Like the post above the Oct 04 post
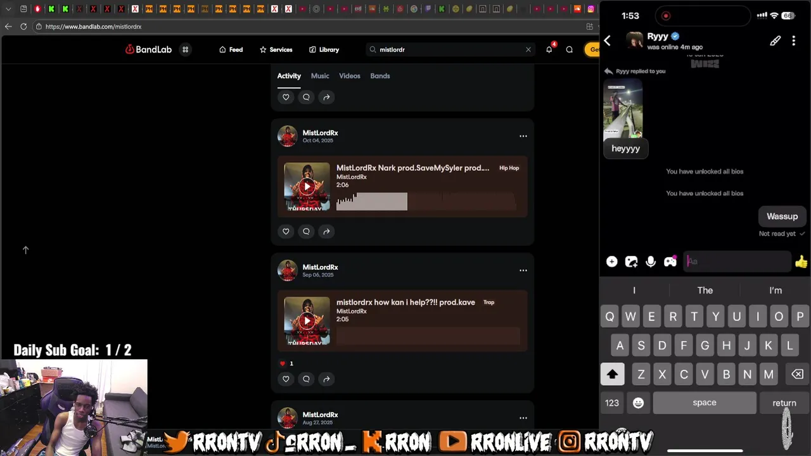This screenshot has width=811, height=456. point(286,97)
